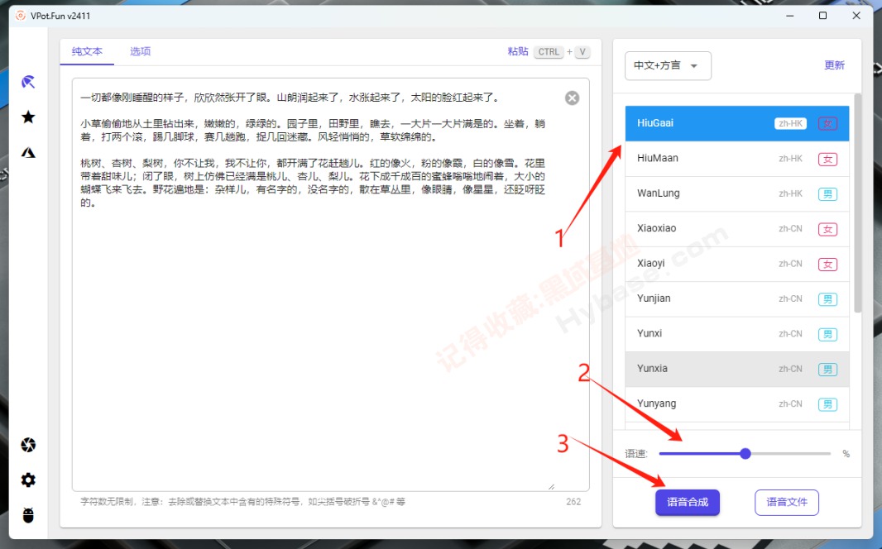This screenshot has height=549, width=882.
Task: Clear the text with the X icon
Action: [x=572, y=98]
